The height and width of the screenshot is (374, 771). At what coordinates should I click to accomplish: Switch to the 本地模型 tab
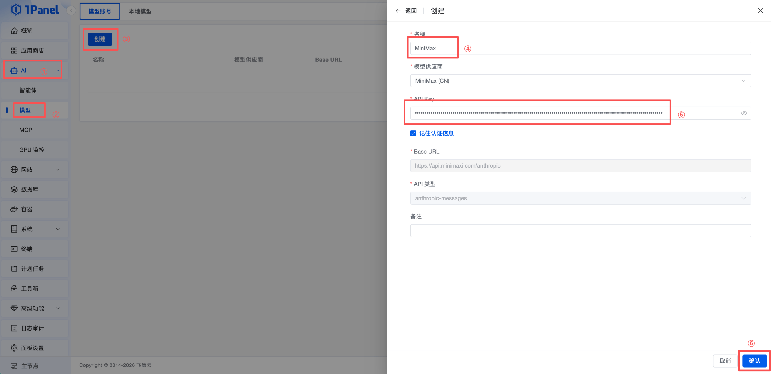click(140, 11)
